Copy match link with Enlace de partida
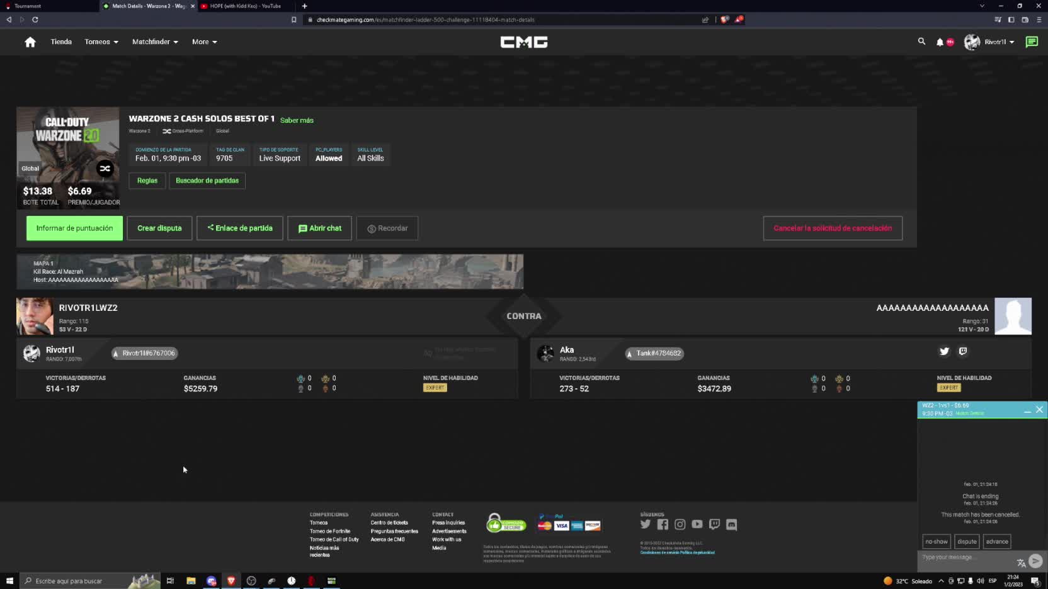Viewport: 1048px width, 589px height. 240,228
